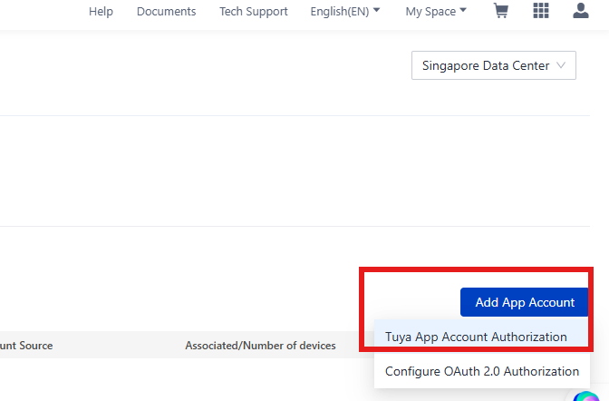Open the floating chat assistant icon
Viewport: 609px width, 401px height.
586,396
